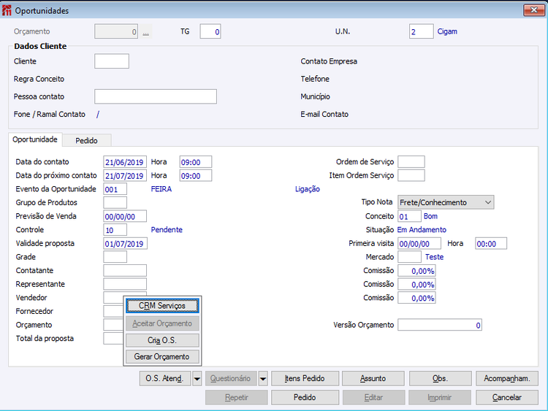Expand the Questionário dropdown arrow

(263, 379)
